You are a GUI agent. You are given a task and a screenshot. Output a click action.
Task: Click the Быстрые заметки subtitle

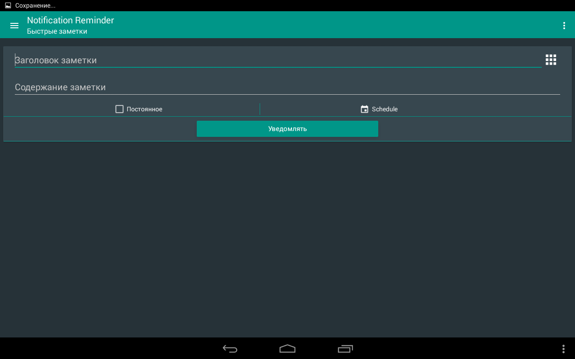(57, 31)
